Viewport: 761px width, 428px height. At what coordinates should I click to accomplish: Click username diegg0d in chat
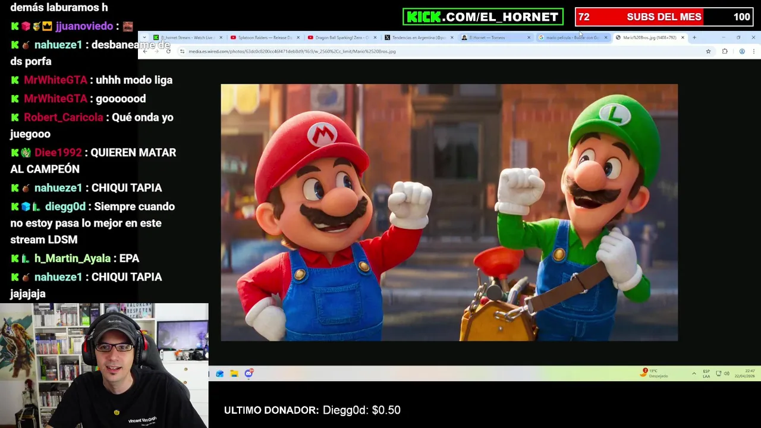tap(65, 206)
